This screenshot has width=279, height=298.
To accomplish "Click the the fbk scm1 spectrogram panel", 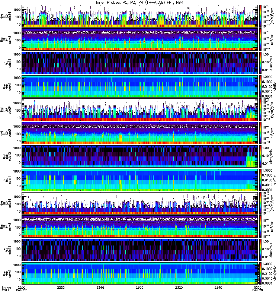I will coord(140,273).
